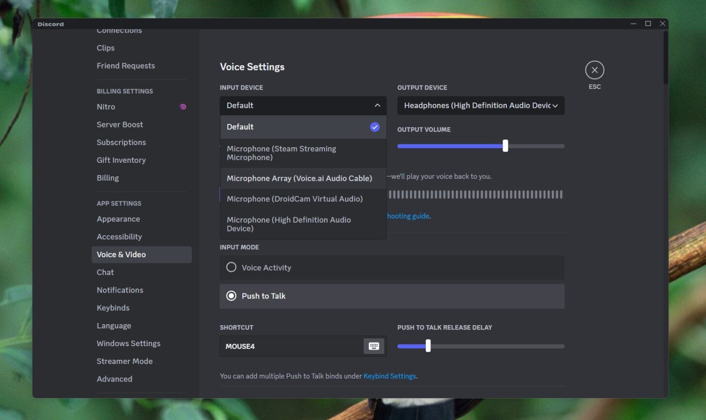Open the troubleshooting guide link
This screenshot has width=706, height=420.
click(407, 215)
